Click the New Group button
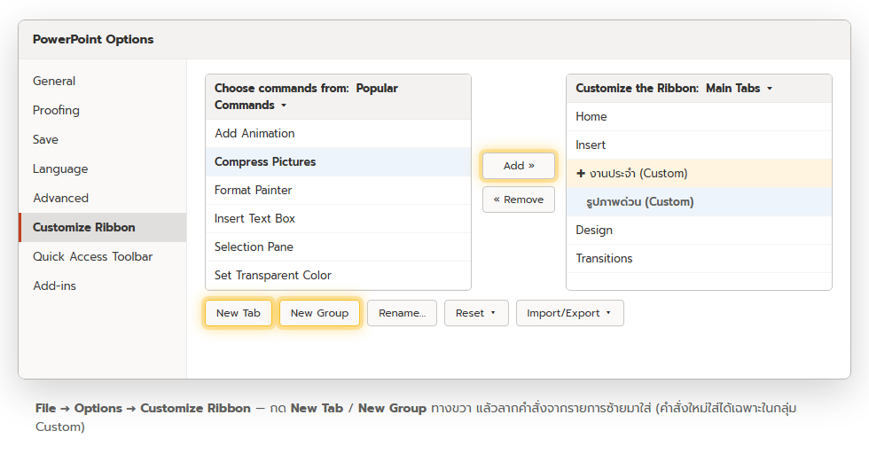 [x=320, y=313]
